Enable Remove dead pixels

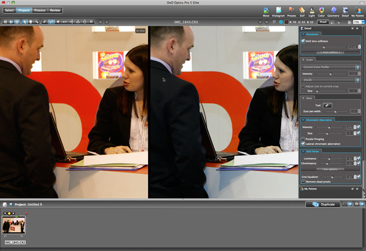(x=303, y=182)
